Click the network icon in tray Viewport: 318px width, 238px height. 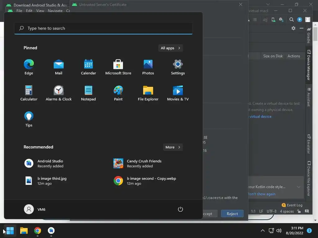click(271, 231)
